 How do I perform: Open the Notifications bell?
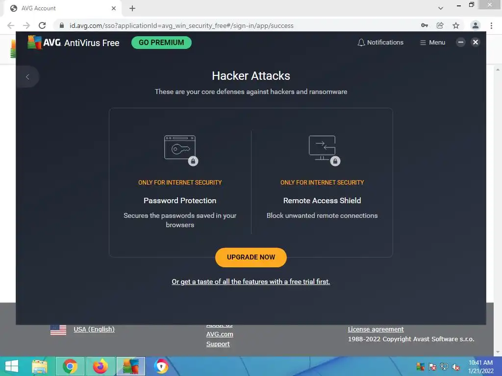point(380,43)
